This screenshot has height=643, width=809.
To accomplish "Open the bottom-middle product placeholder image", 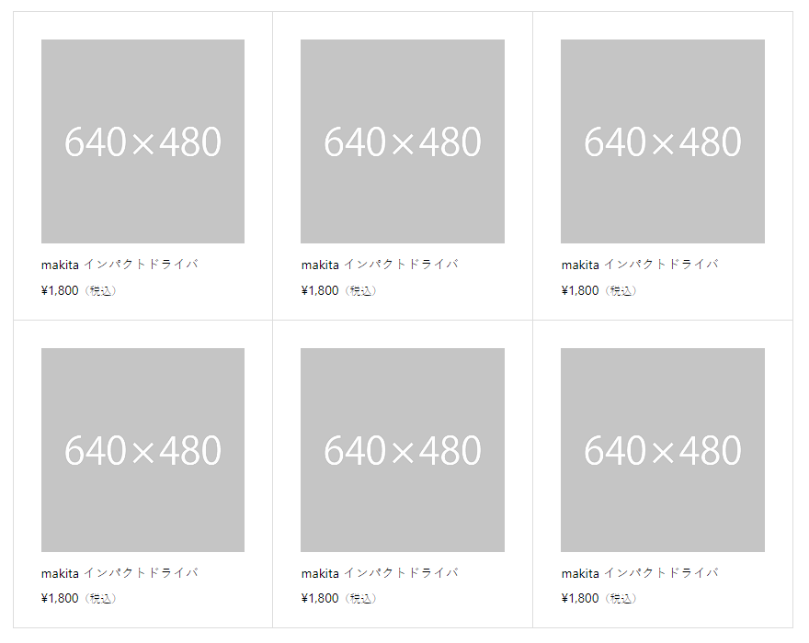I will click(x=403, y=449).
